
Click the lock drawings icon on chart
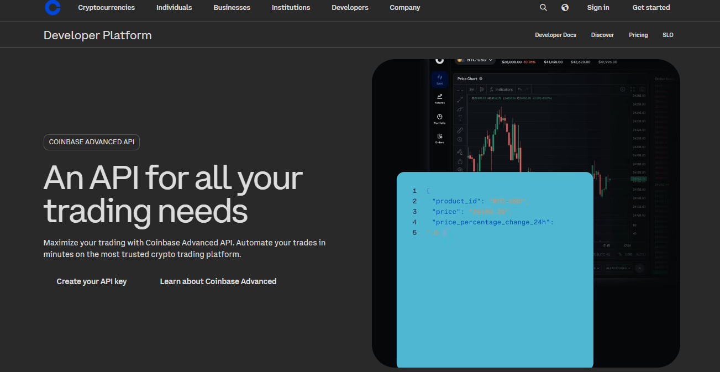460,161
